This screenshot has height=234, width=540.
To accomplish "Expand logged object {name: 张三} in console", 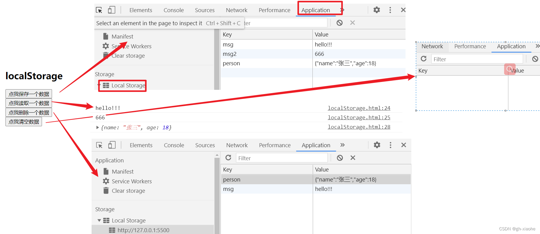I will point(97,127).
